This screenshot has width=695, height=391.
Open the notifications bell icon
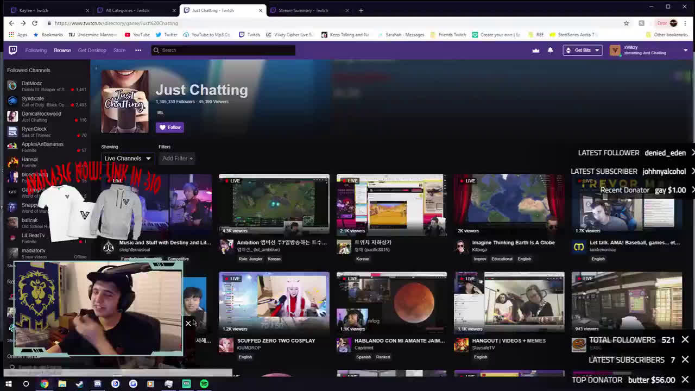point(550,50)
